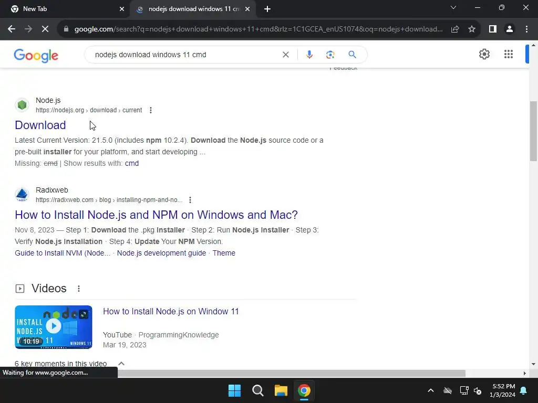The image size is (538, 403).
Task: Click the site lock icon in address bar
Action: point(66,29)
